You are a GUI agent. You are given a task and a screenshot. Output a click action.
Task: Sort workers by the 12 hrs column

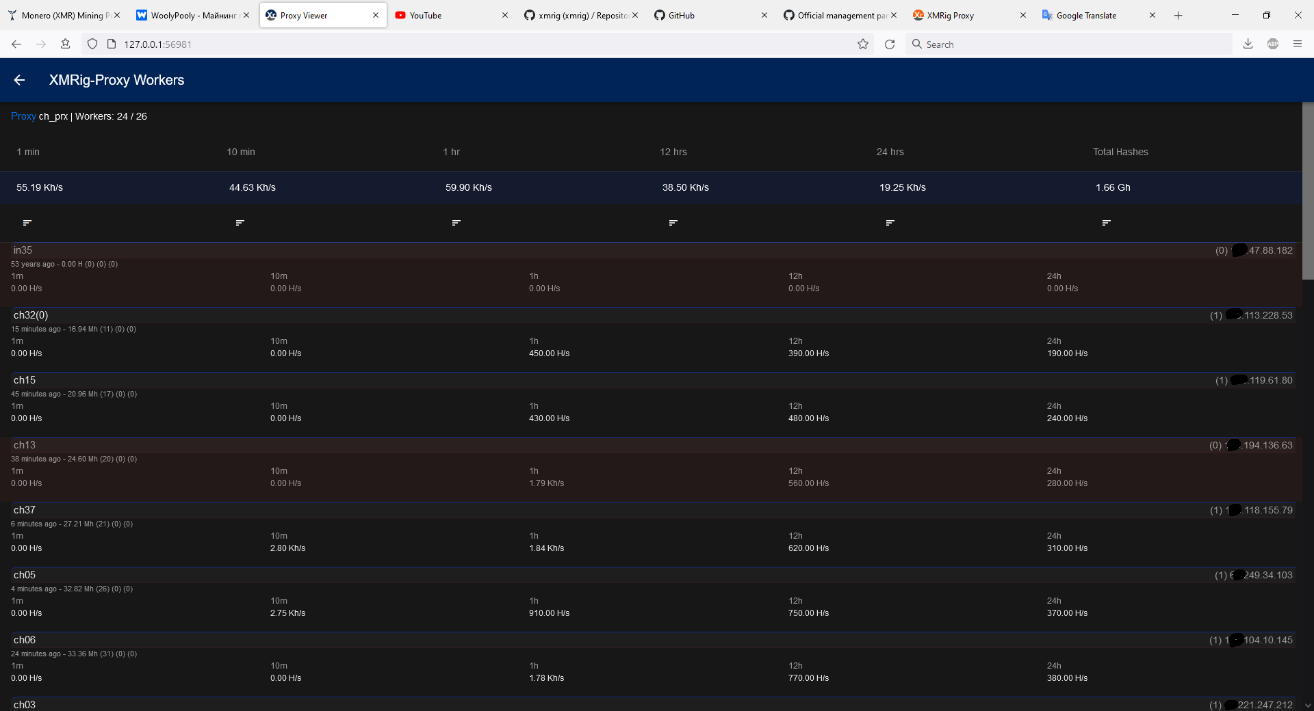coord(673,222)
